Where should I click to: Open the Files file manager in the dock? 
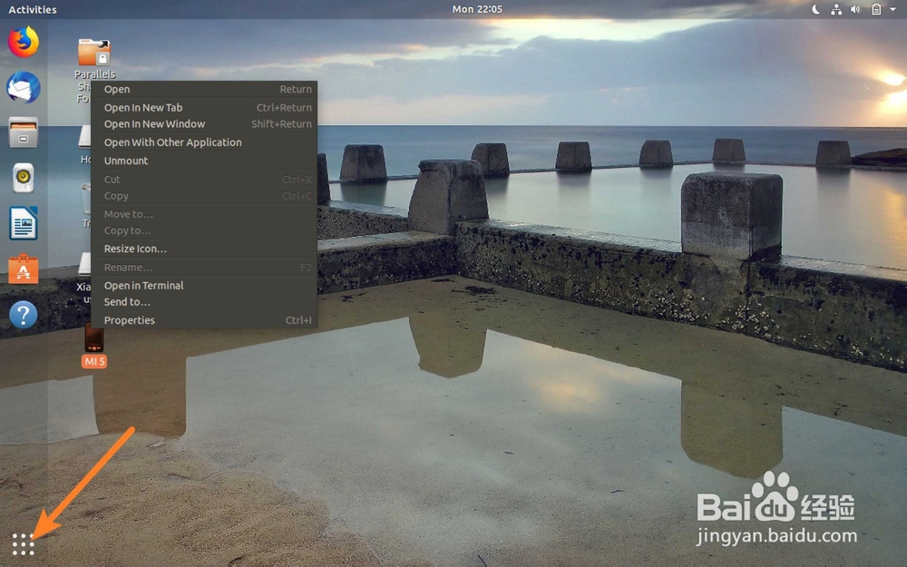point(23,133)
